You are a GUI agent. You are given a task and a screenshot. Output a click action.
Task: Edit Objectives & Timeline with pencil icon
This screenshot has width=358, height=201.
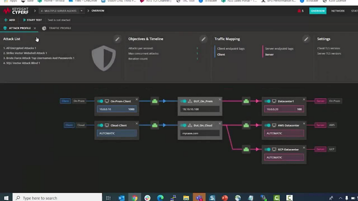tap(203, 39)
